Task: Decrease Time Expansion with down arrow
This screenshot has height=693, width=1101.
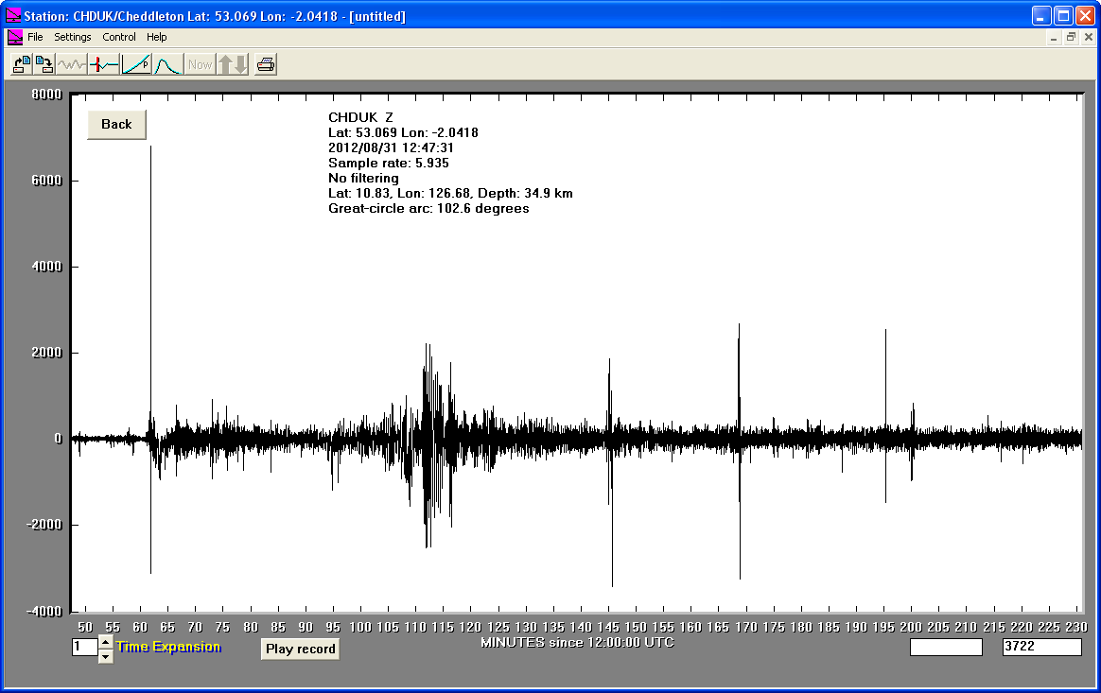Action: click(105, 656)
